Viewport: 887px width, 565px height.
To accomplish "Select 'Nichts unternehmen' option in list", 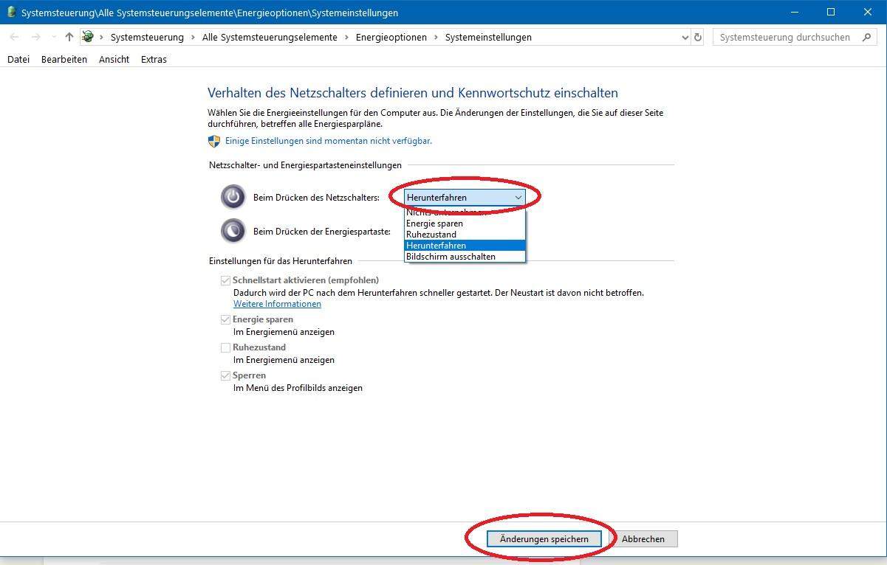I will [x=465, y=212].
